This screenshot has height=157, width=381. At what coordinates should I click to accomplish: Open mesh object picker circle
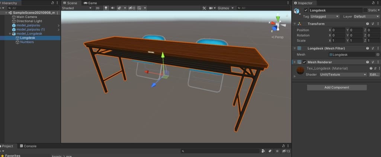(x=378, y=55)
